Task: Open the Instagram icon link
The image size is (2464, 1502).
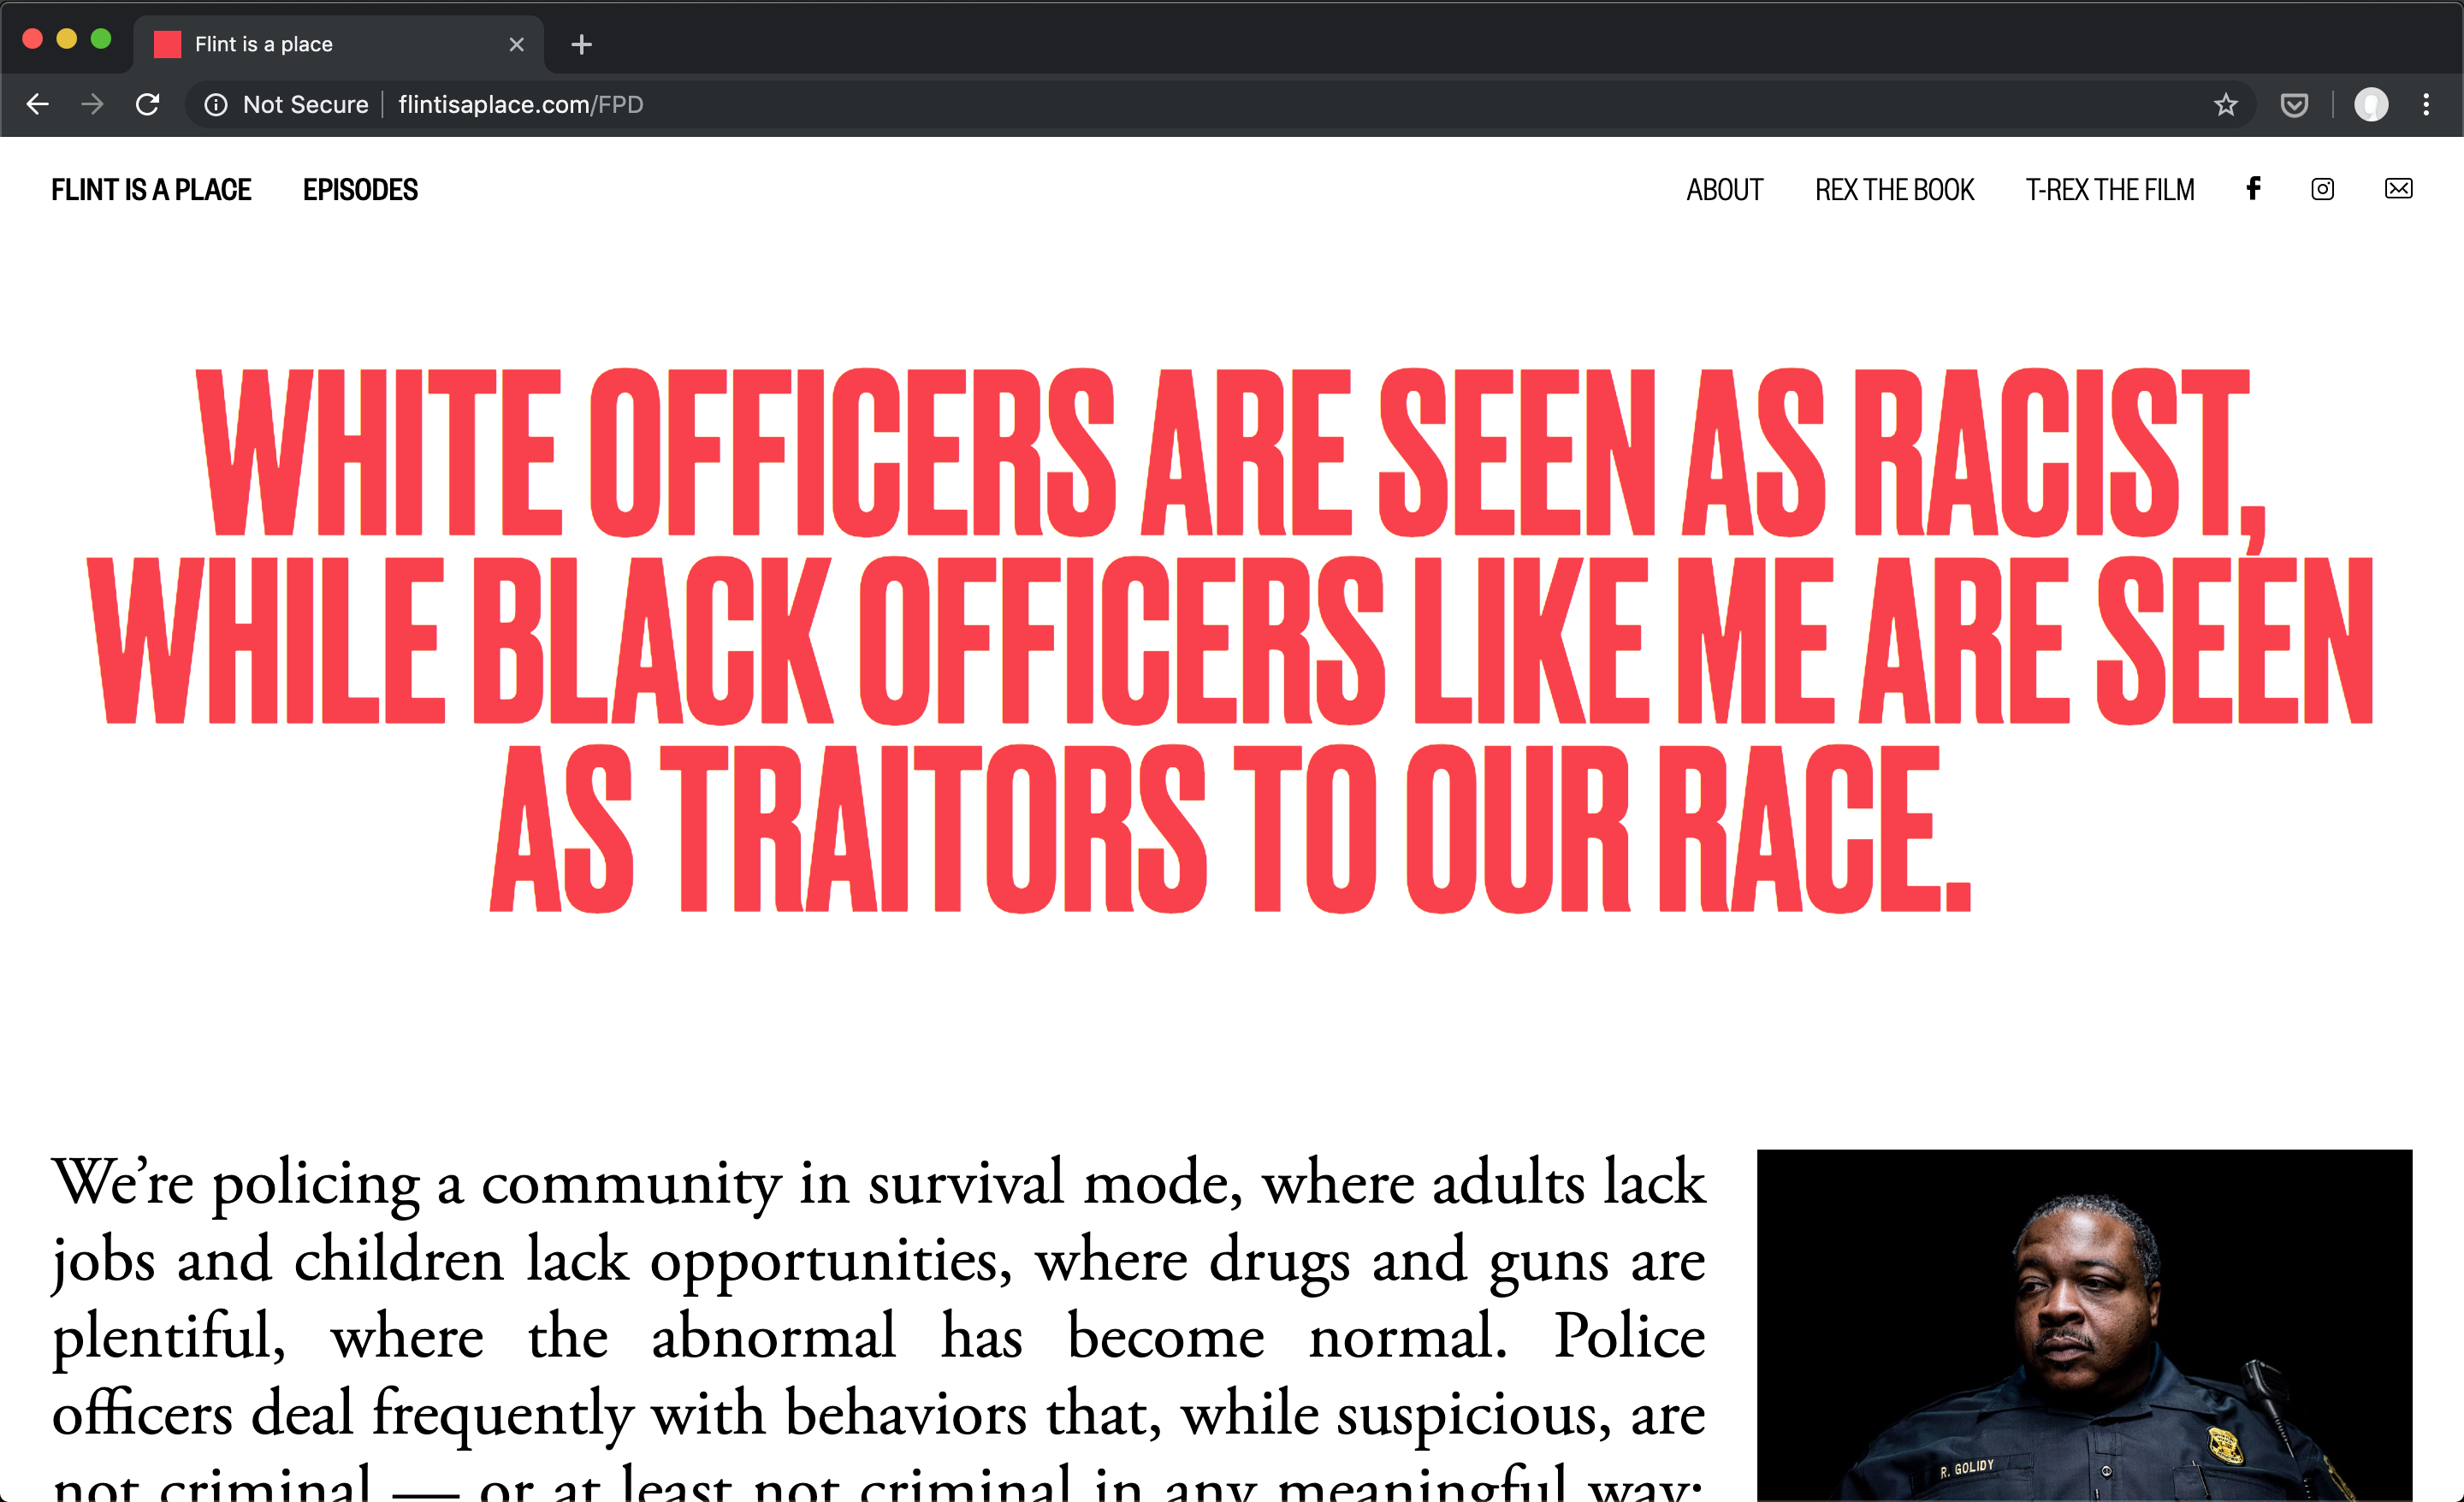Action: 2322,189
